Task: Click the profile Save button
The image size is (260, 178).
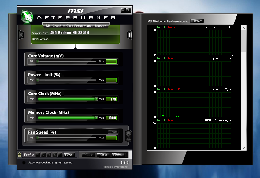Action: (69, 155)
